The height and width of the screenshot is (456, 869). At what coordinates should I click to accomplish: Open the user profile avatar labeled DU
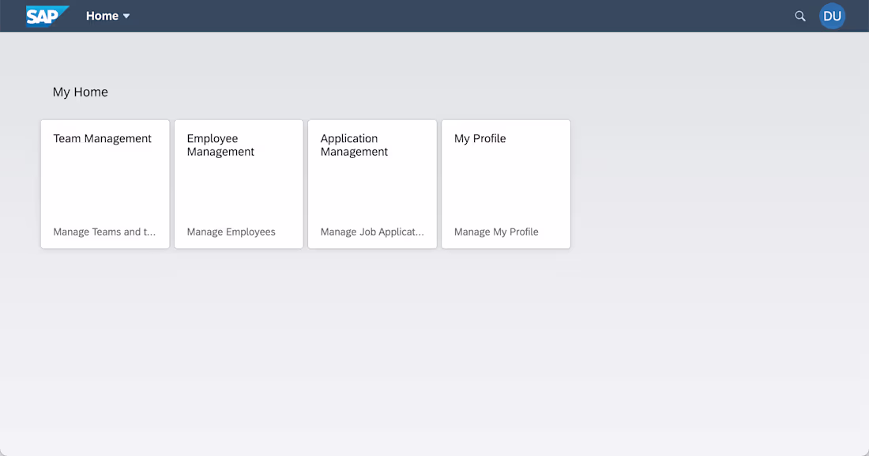coord(832,16)
